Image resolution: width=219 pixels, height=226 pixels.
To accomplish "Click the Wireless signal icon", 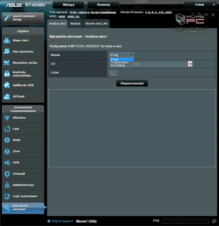I will tap(7, 118).
